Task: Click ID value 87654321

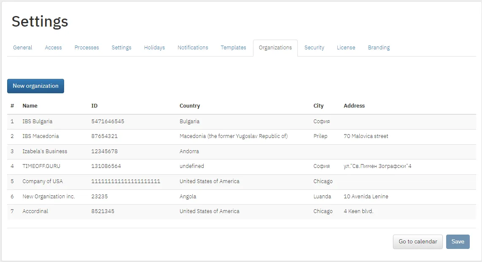Action: coord(104,136)
